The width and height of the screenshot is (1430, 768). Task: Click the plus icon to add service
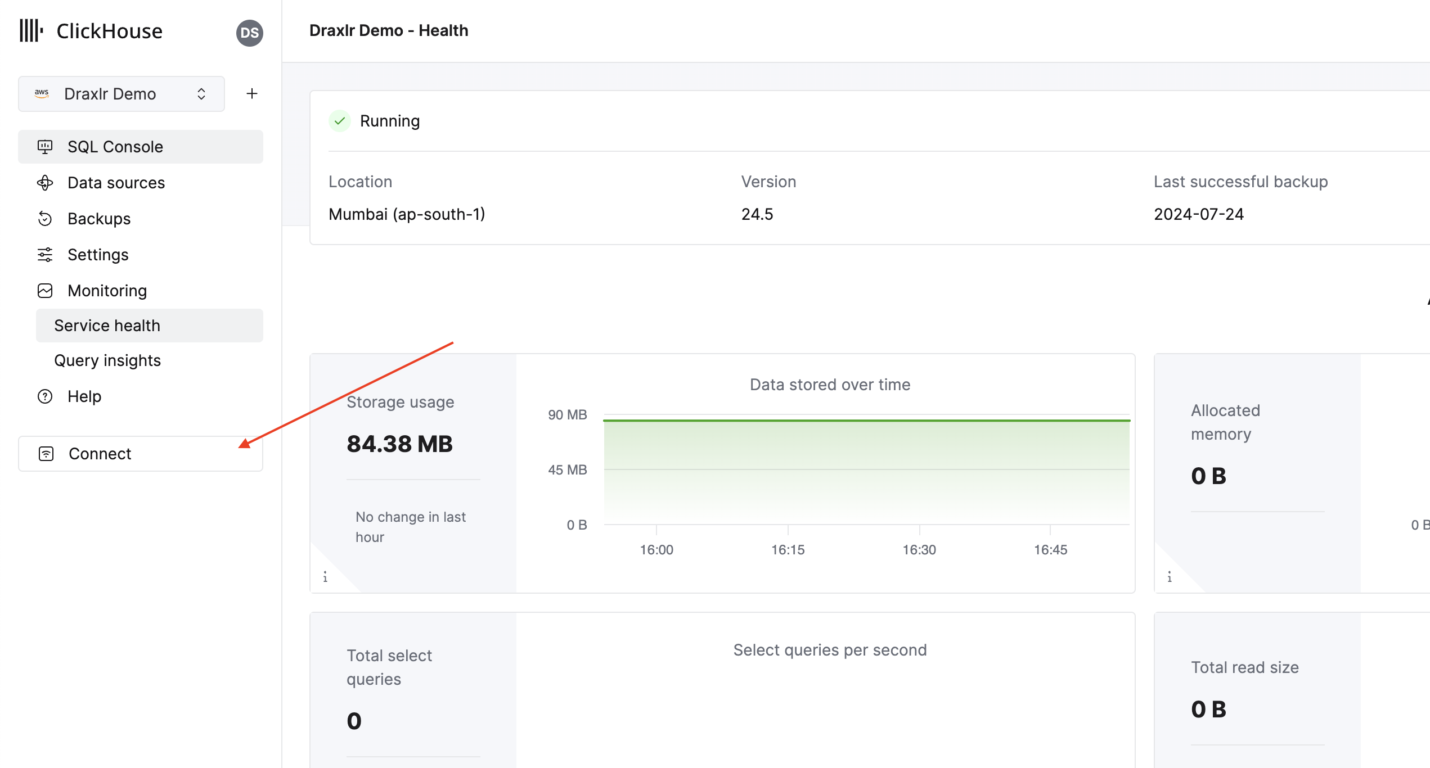pos(252,93)
